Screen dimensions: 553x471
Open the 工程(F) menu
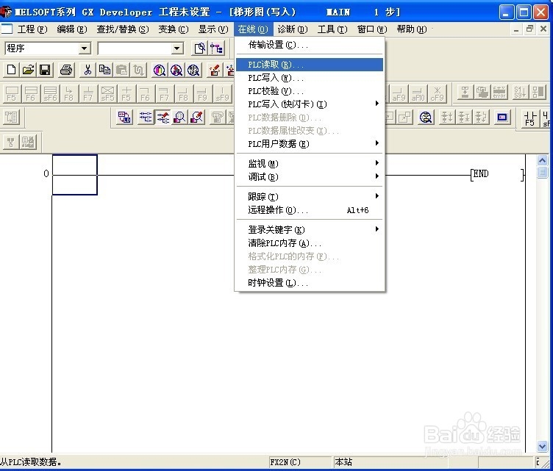coord(32,29)
